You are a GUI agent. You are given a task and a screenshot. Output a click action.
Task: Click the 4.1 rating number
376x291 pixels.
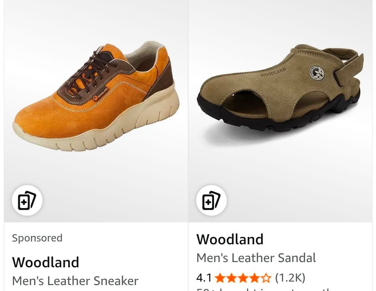204,278
